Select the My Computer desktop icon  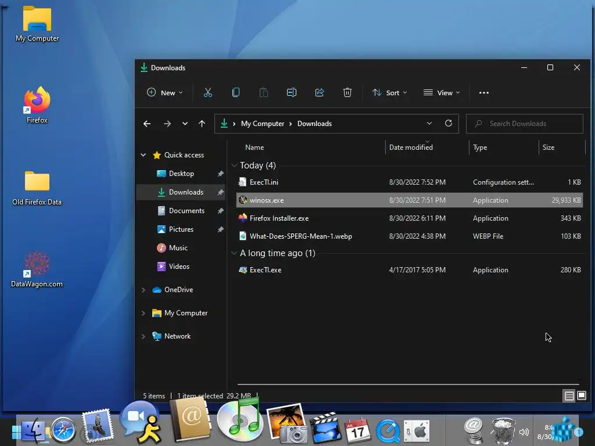coord(37,23)
